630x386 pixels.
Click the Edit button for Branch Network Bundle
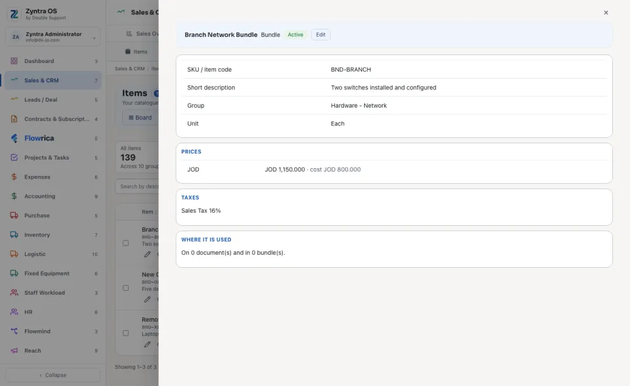point(321,35)
